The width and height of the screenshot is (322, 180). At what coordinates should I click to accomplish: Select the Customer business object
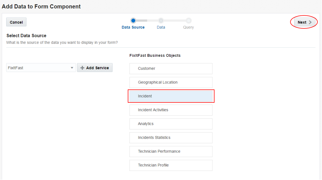point(171,69)
